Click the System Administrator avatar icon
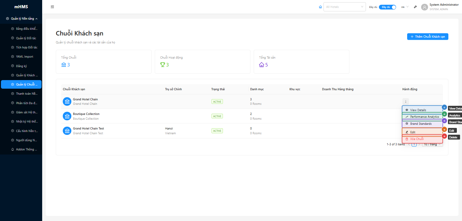 click(x=425, y=7)
